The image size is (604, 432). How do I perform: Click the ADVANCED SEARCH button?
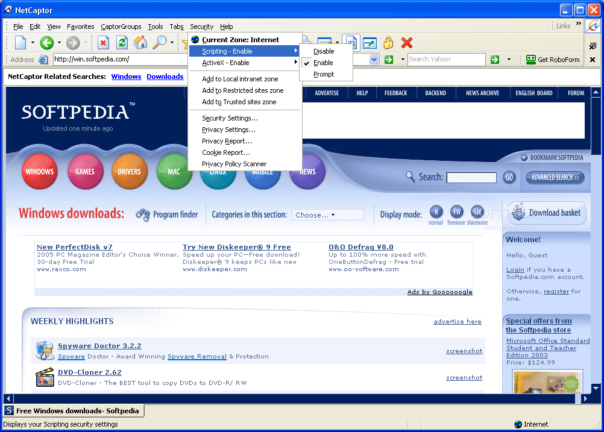(555, 177)
